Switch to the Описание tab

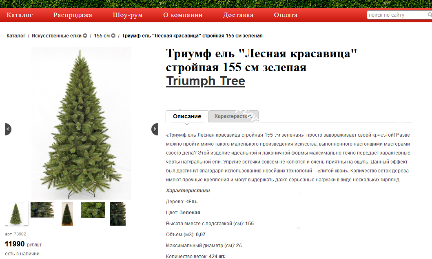click(x=187, y=116)
